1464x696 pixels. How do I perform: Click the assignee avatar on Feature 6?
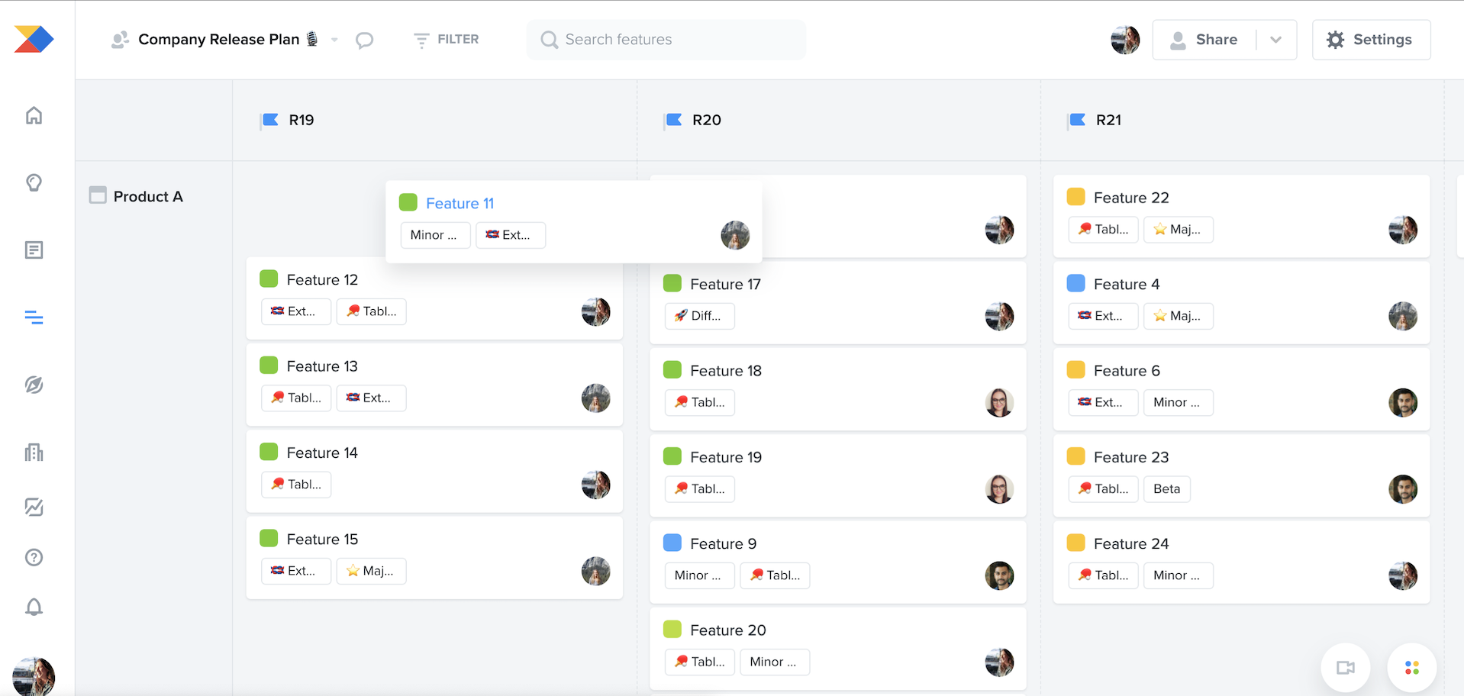[x=1403, y=402]
